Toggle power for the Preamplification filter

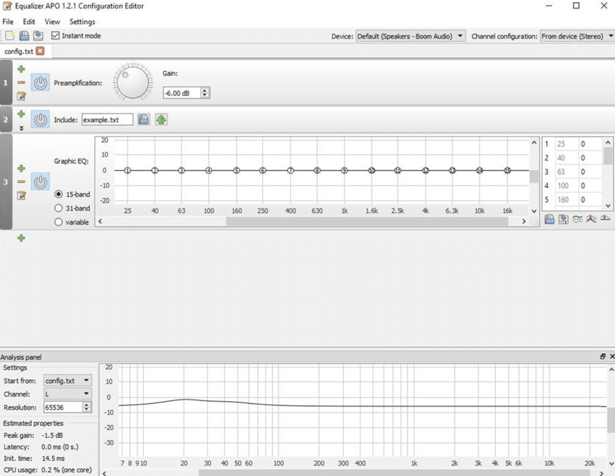[41, 83]
